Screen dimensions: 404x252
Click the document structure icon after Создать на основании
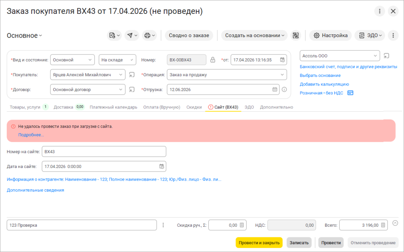(x=296, y=35)
